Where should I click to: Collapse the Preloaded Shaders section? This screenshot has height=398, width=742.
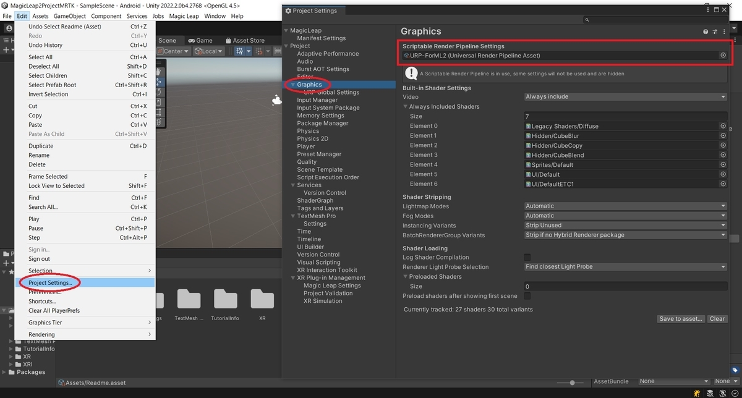tap(406, 277)
